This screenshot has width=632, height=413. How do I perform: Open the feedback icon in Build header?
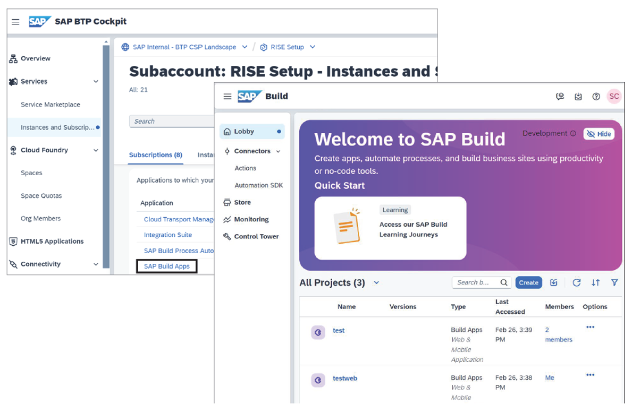pyautogui.click(x=560, y=96)
